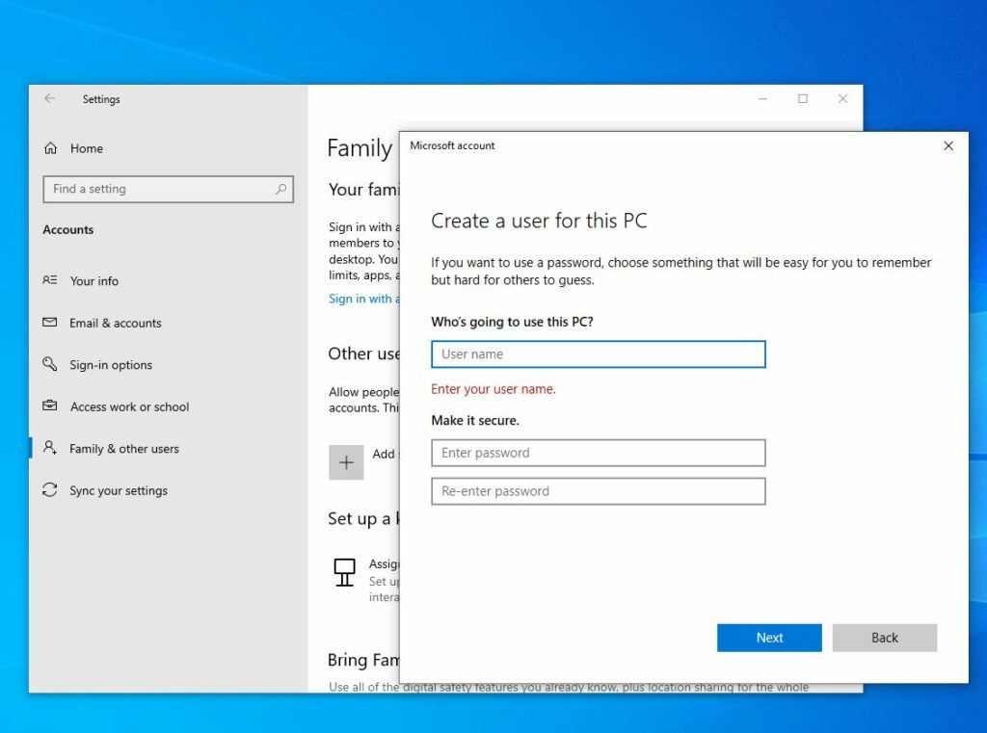The height and width of the screenshot is (733, 987).
Task: Focus the Enter password field
Action: click(x=598, y=453)
